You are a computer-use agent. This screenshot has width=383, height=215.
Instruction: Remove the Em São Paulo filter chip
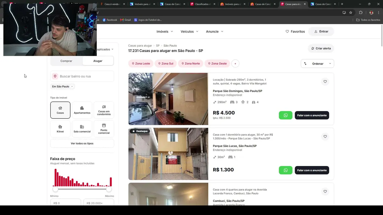click(x=72, y=87)
